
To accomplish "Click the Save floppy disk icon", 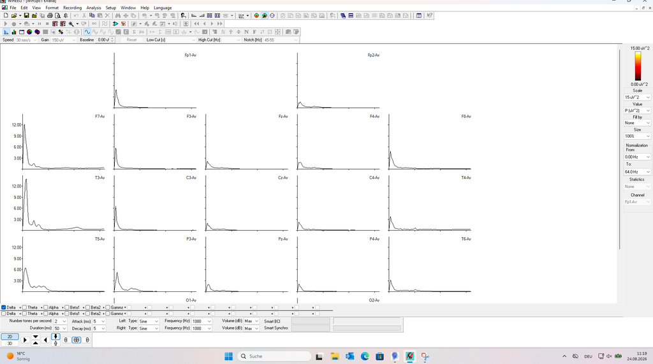I will click(26, 15).
